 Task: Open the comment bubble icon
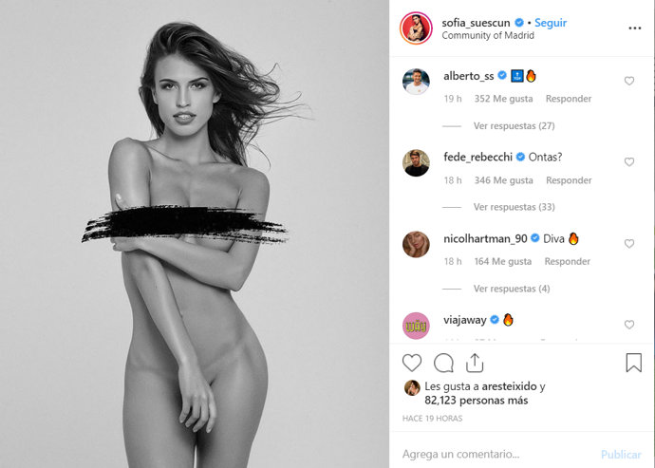(x=443, y=363)
